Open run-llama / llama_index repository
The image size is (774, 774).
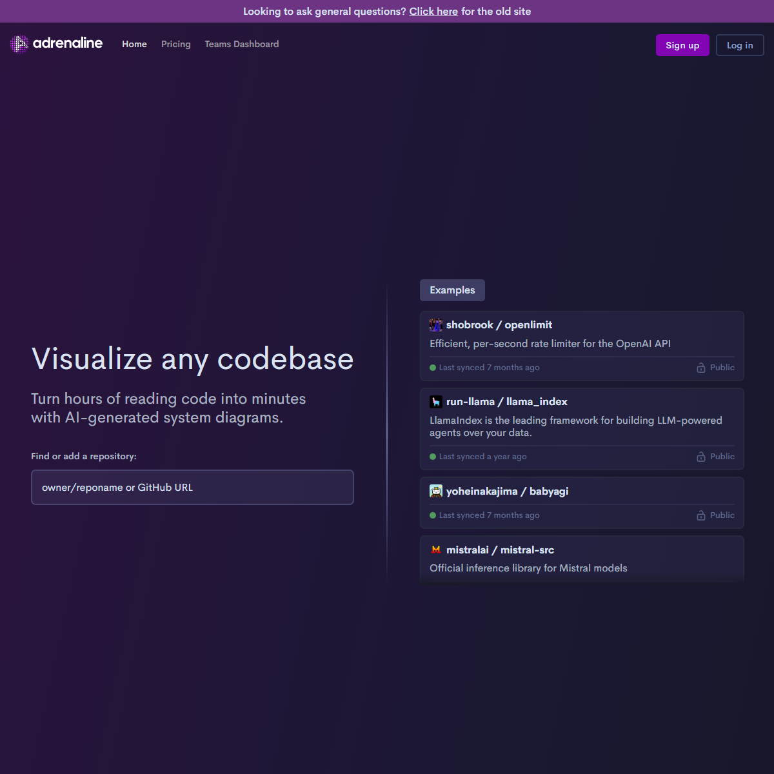tap(507, 401)
